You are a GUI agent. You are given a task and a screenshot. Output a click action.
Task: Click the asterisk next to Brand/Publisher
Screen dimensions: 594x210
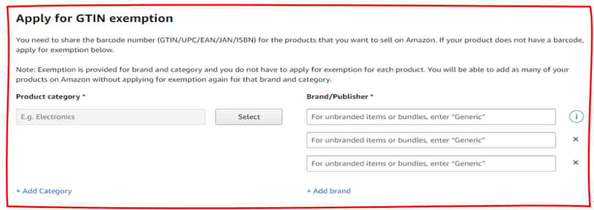(x=372, y=97)
